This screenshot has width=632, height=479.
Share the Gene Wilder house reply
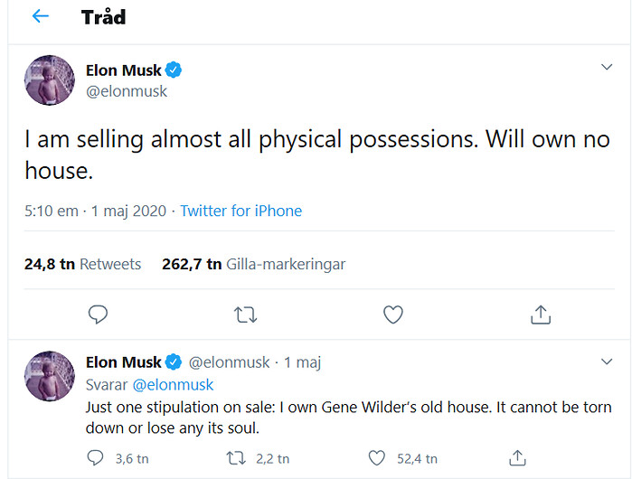pos(517,458)
